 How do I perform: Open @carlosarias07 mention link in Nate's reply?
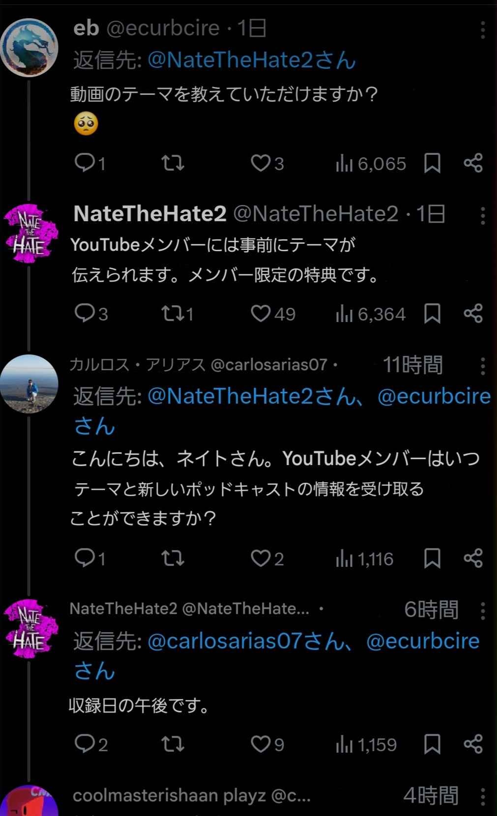(x=224, y=641)
